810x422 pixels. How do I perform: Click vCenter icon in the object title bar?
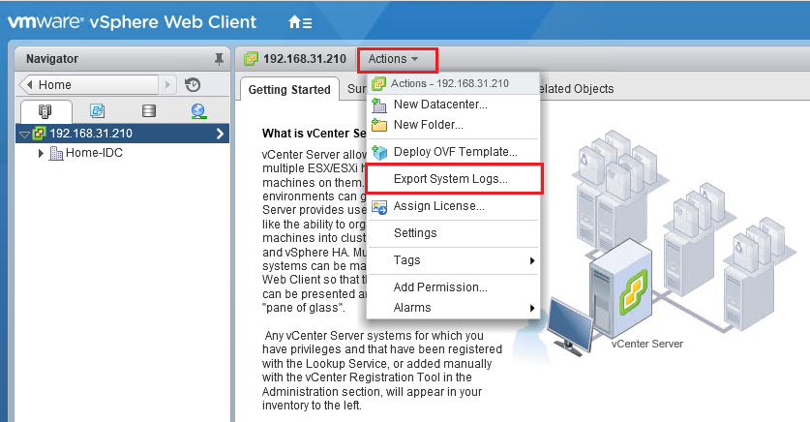251,59
